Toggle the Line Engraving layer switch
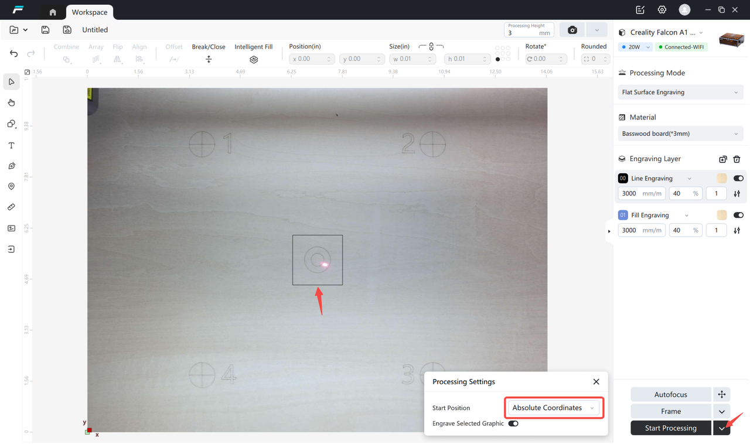The image size is (750, 444). (738, 178)
